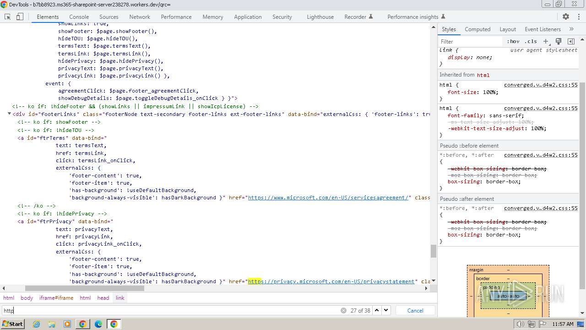
Task: Toggle the computed styles sidebar icon
Action: 571,41
